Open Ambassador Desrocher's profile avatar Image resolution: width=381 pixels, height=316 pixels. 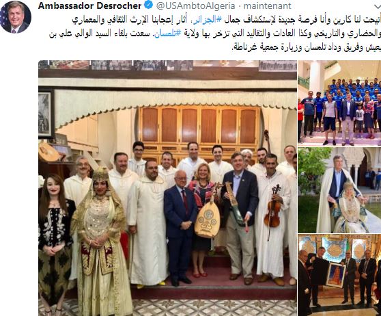tap(15, 17)
